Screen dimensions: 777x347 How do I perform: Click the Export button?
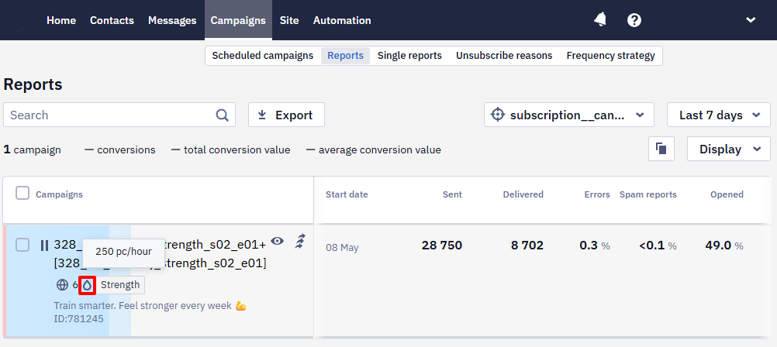click(x=286, y=115)
